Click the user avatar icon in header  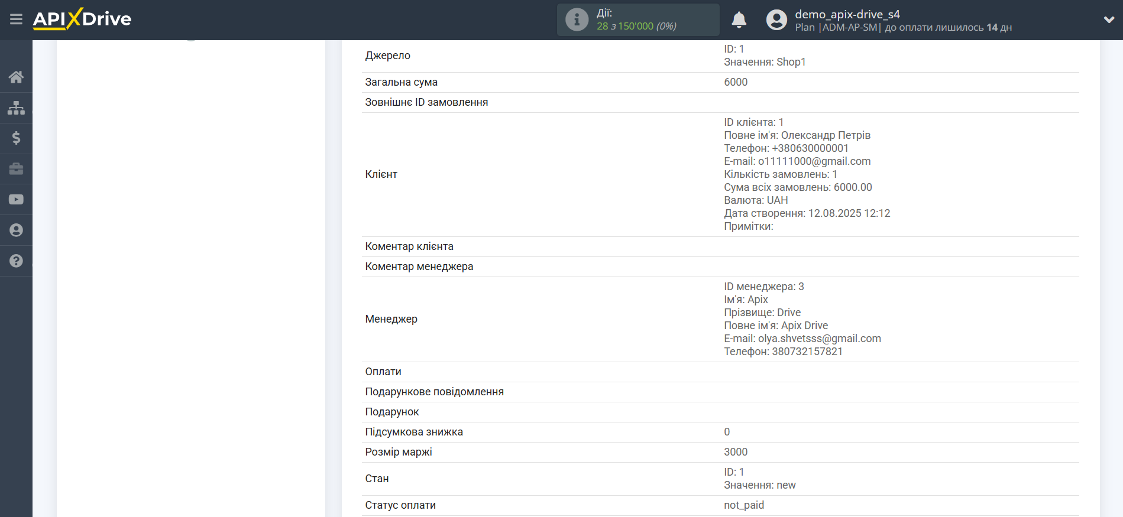pyautogui.click(x=776, y=19)
